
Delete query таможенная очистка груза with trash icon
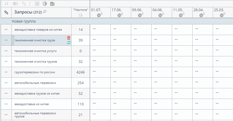(69, 38)
